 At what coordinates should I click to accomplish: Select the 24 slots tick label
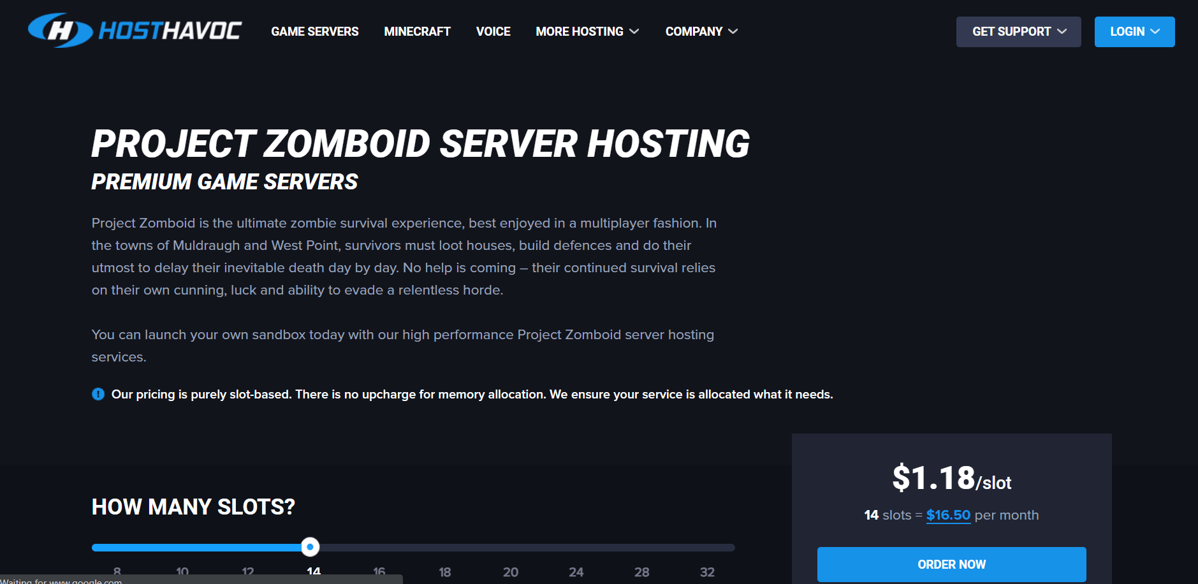576,572
